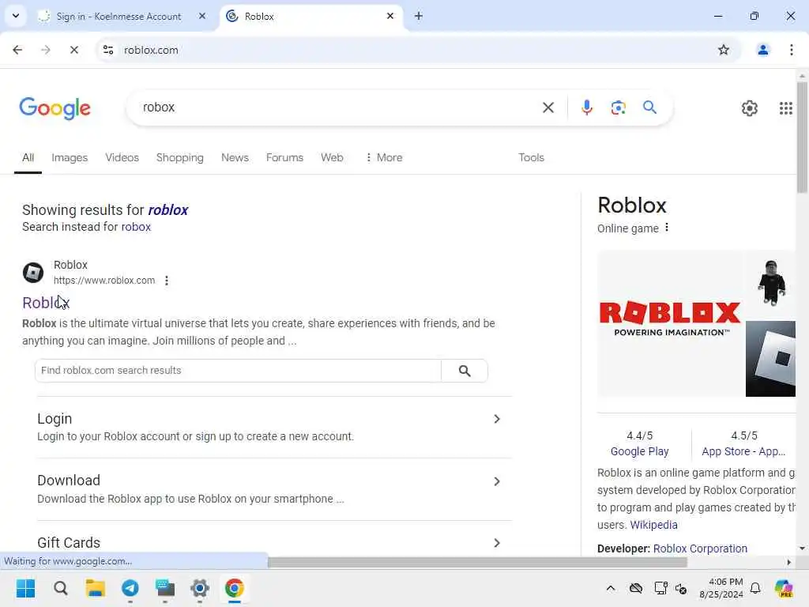809x607 pixels.
Task: Search within roblox.com magnifier button
Action: point(465,371)
